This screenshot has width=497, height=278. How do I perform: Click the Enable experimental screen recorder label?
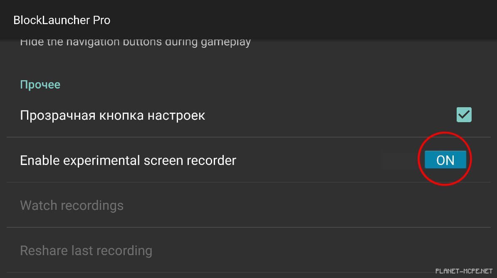(128, 160)
